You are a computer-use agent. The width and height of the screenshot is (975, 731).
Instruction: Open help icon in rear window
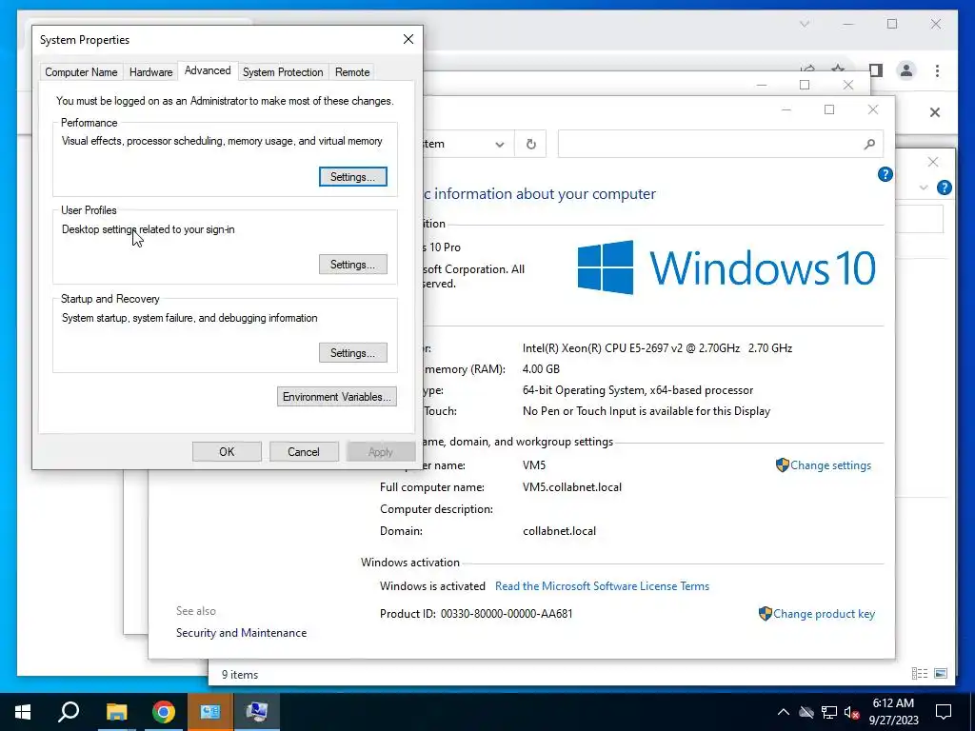coord(944,188)
